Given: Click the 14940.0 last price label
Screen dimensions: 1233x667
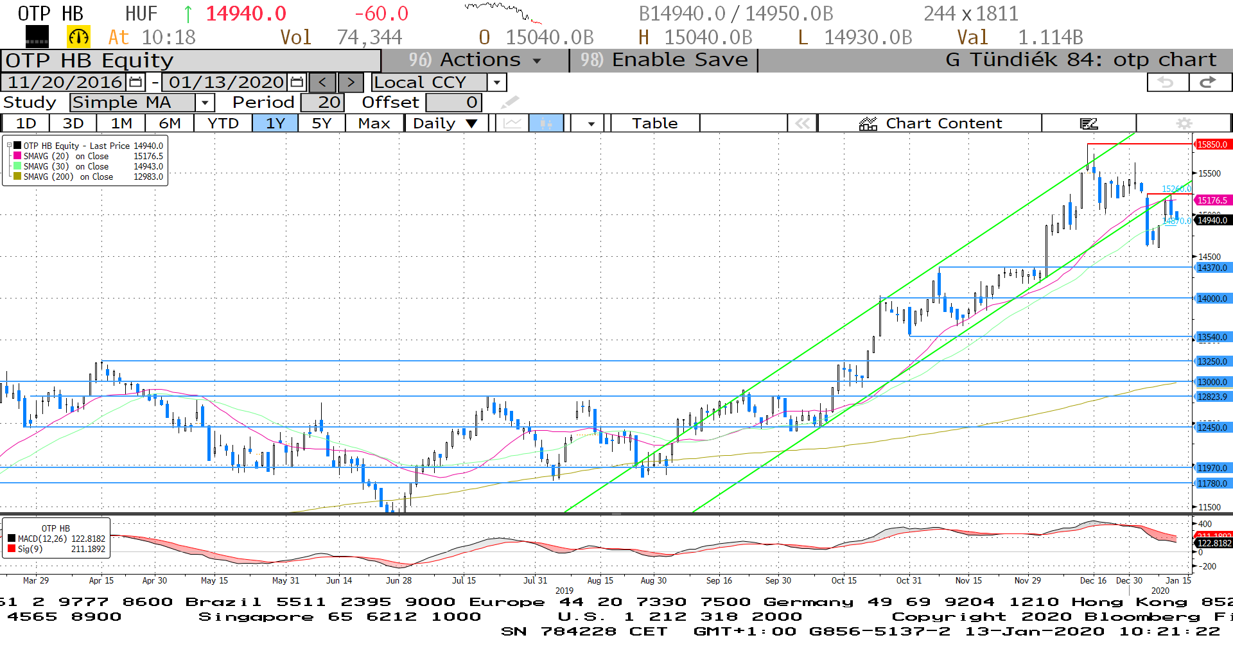Looking at the screenshot, I should tap(1212, 220).
